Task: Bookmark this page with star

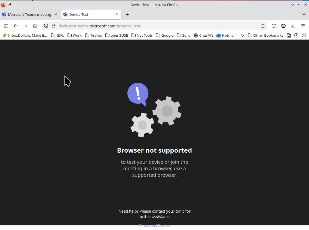Action: pos(263,26)
